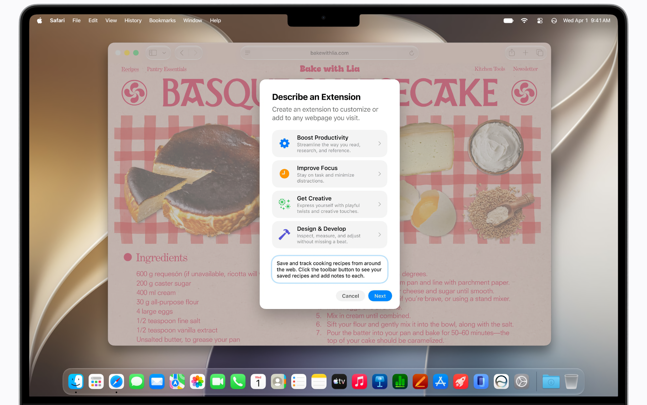Viewport: 647px width, 405px height.
Task: Click the Siri icon in menu bar
Action: [554, 21]
